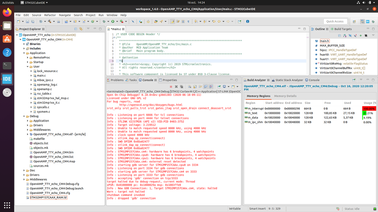Toggle Link with Editor in Project Explorer
Viewport: 378px width, 212px height.
coord(81,29)
